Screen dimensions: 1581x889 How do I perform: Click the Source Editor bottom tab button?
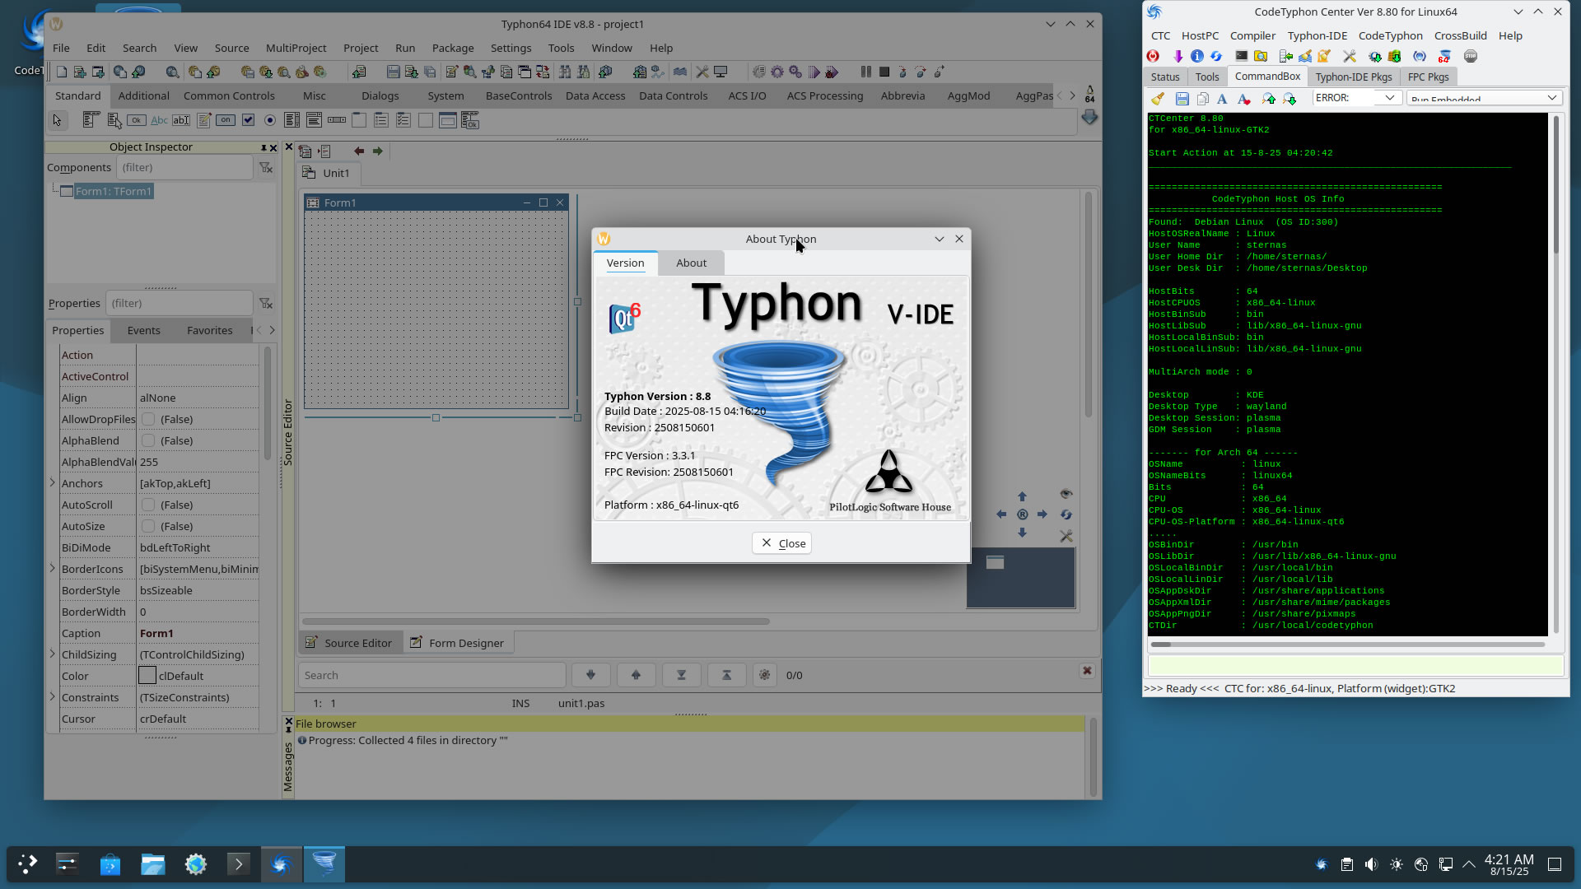(349, 643)
